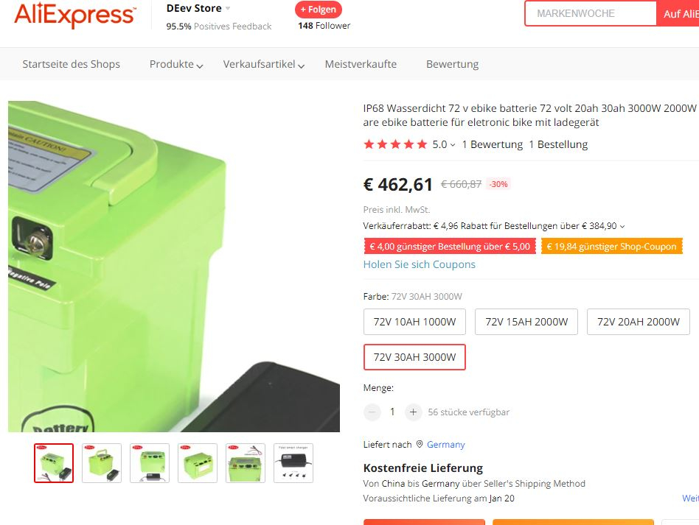Select the charger thumbnail image
The image size is (699, 525).
coord(293,463)
